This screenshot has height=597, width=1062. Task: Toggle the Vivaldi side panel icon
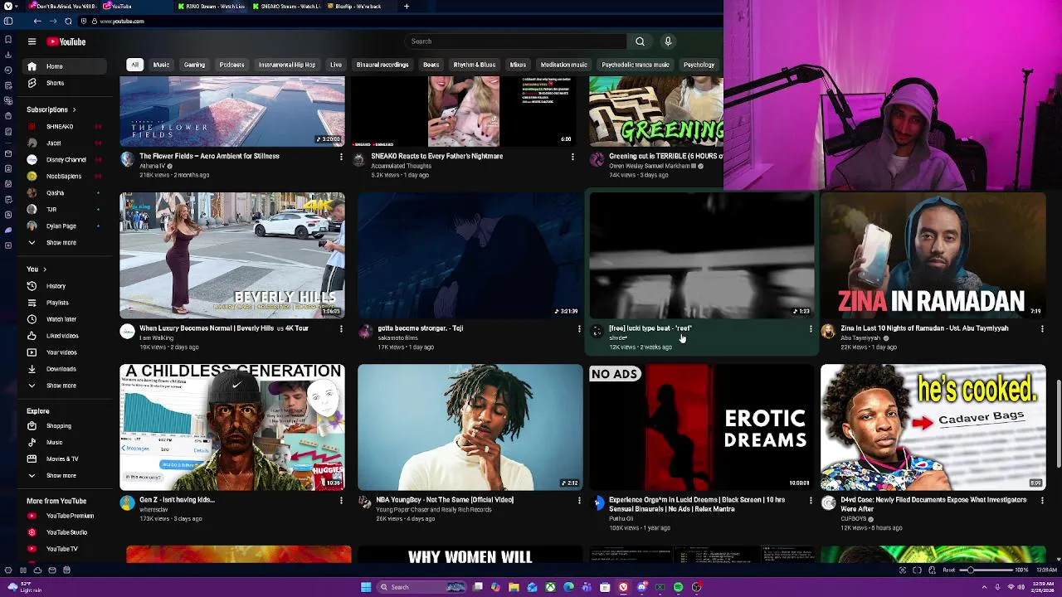[8, 22]
